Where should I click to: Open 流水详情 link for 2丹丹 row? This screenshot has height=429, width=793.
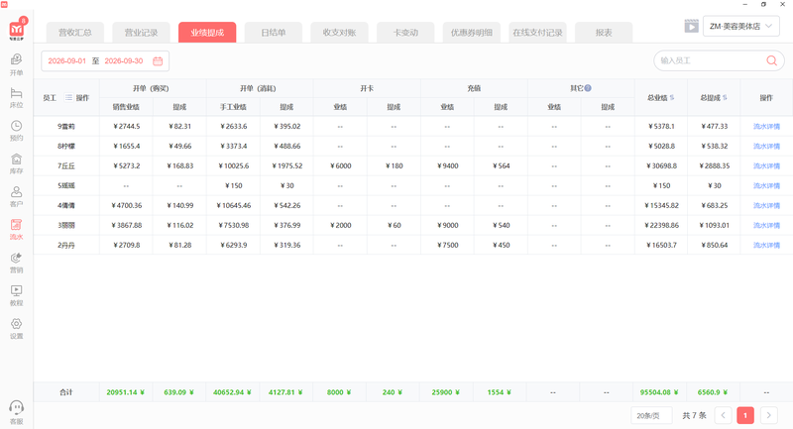766,245
